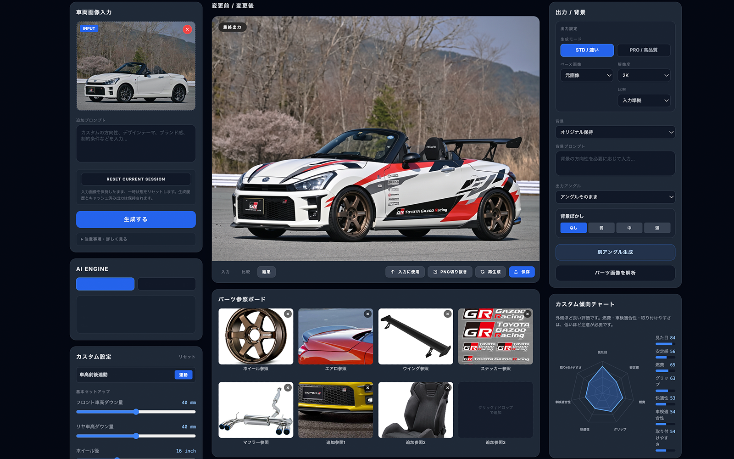Select the blue AI ENGINE option
Image resolution: width=734 pixels, height=459 pixels.
(x=105, y=284)
